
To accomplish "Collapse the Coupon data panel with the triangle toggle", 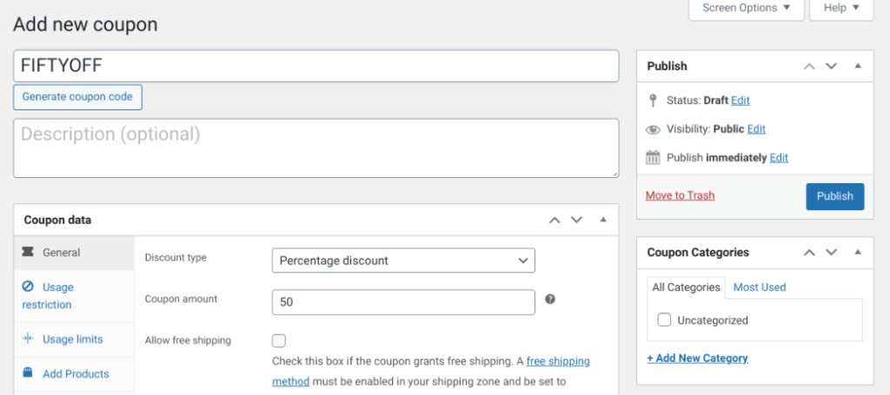I will 603,220.
